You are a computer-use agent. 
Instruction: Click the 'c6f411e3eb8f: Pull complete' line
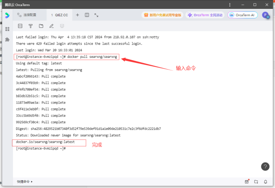point(41,109)
